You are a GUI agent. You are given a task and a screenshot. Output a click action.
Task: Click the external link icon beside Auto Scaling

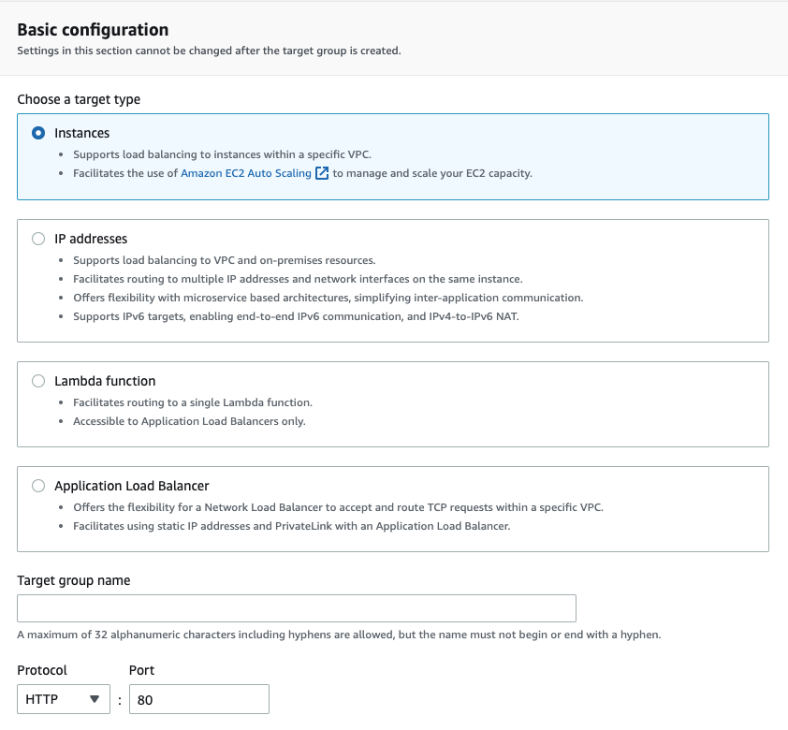pyautogui.click(x=322, y=173)
